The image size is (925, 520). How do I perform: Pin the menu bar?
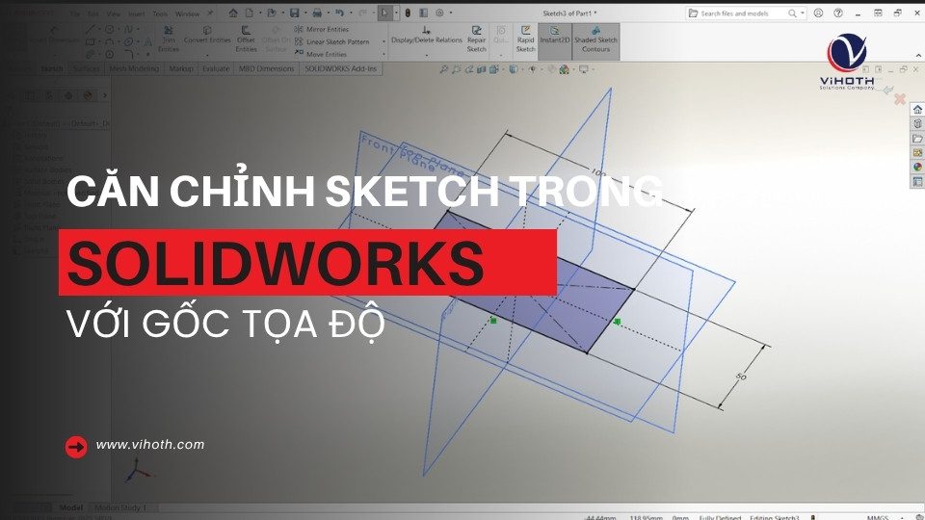(x=209, y=13)
